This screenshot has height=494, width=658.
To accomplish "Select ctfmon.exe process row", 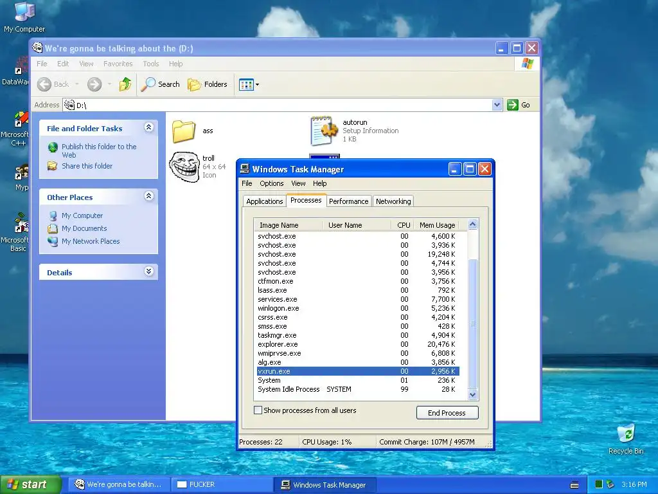I will click(x=358, y=281).
